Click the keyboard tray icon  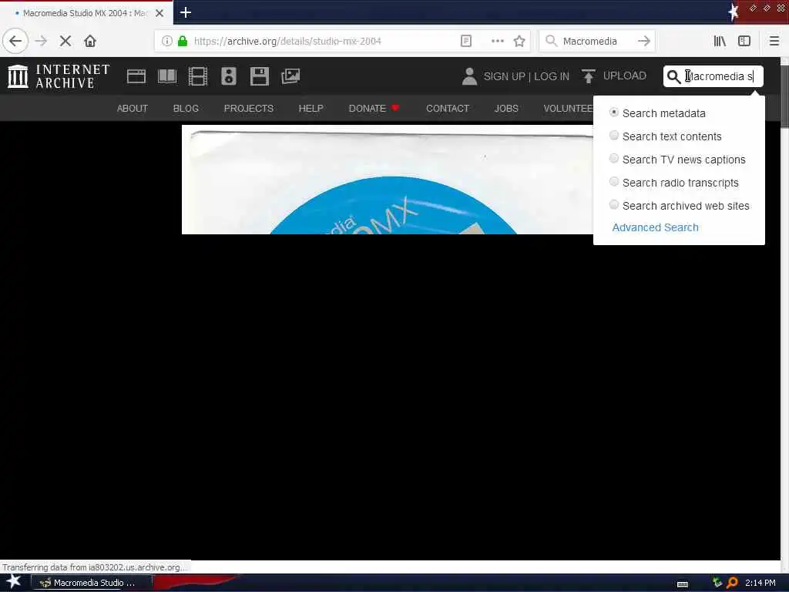tap(683, 584)
